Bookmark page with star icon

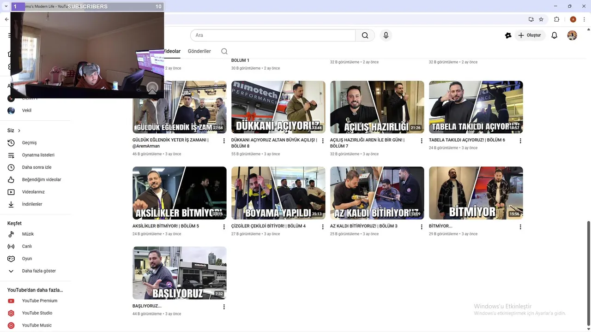click(x=541, y=19)
